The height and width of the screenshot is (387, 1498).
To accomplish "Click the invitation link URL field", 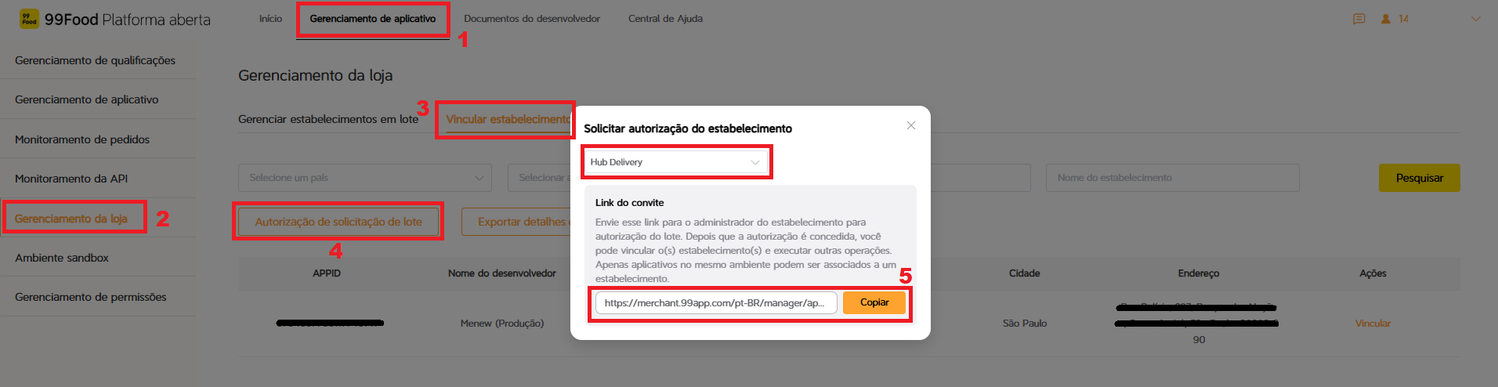I will click(x=716, y=303).
